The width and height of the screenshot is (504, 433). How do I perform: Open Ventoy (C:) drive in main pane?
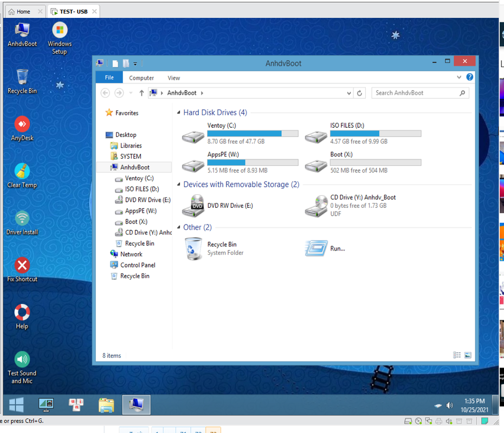coord(240,133)
